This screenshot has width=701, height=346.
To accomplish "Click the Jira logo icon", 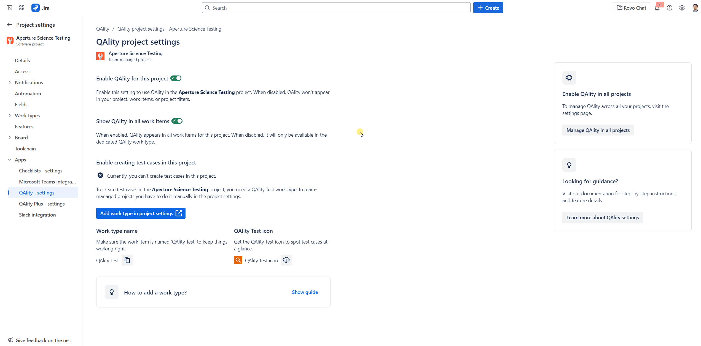I will coord(36,8).
